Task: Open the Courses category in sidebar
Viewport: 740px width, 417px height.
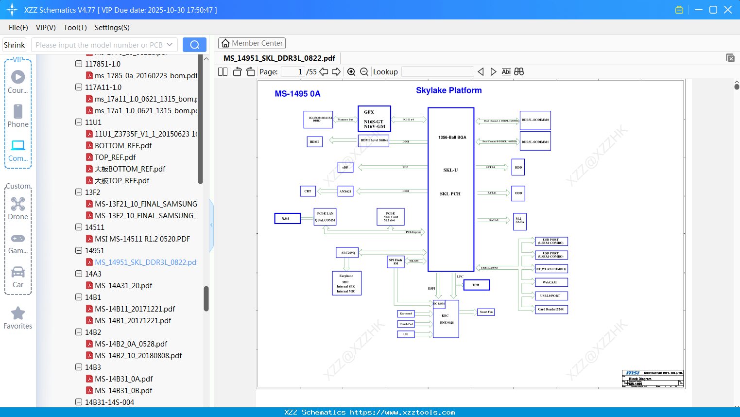Action: pyautogui.click(x=18, y=82)
